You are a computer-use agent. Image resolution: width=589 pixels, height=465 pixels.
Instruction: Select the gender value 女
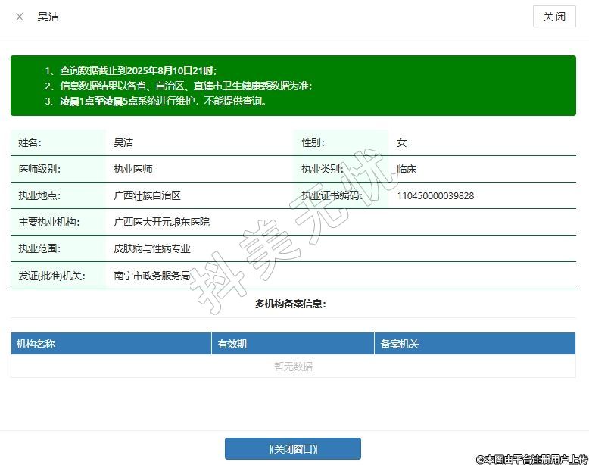pyautogui.click(x=402, y=142)
